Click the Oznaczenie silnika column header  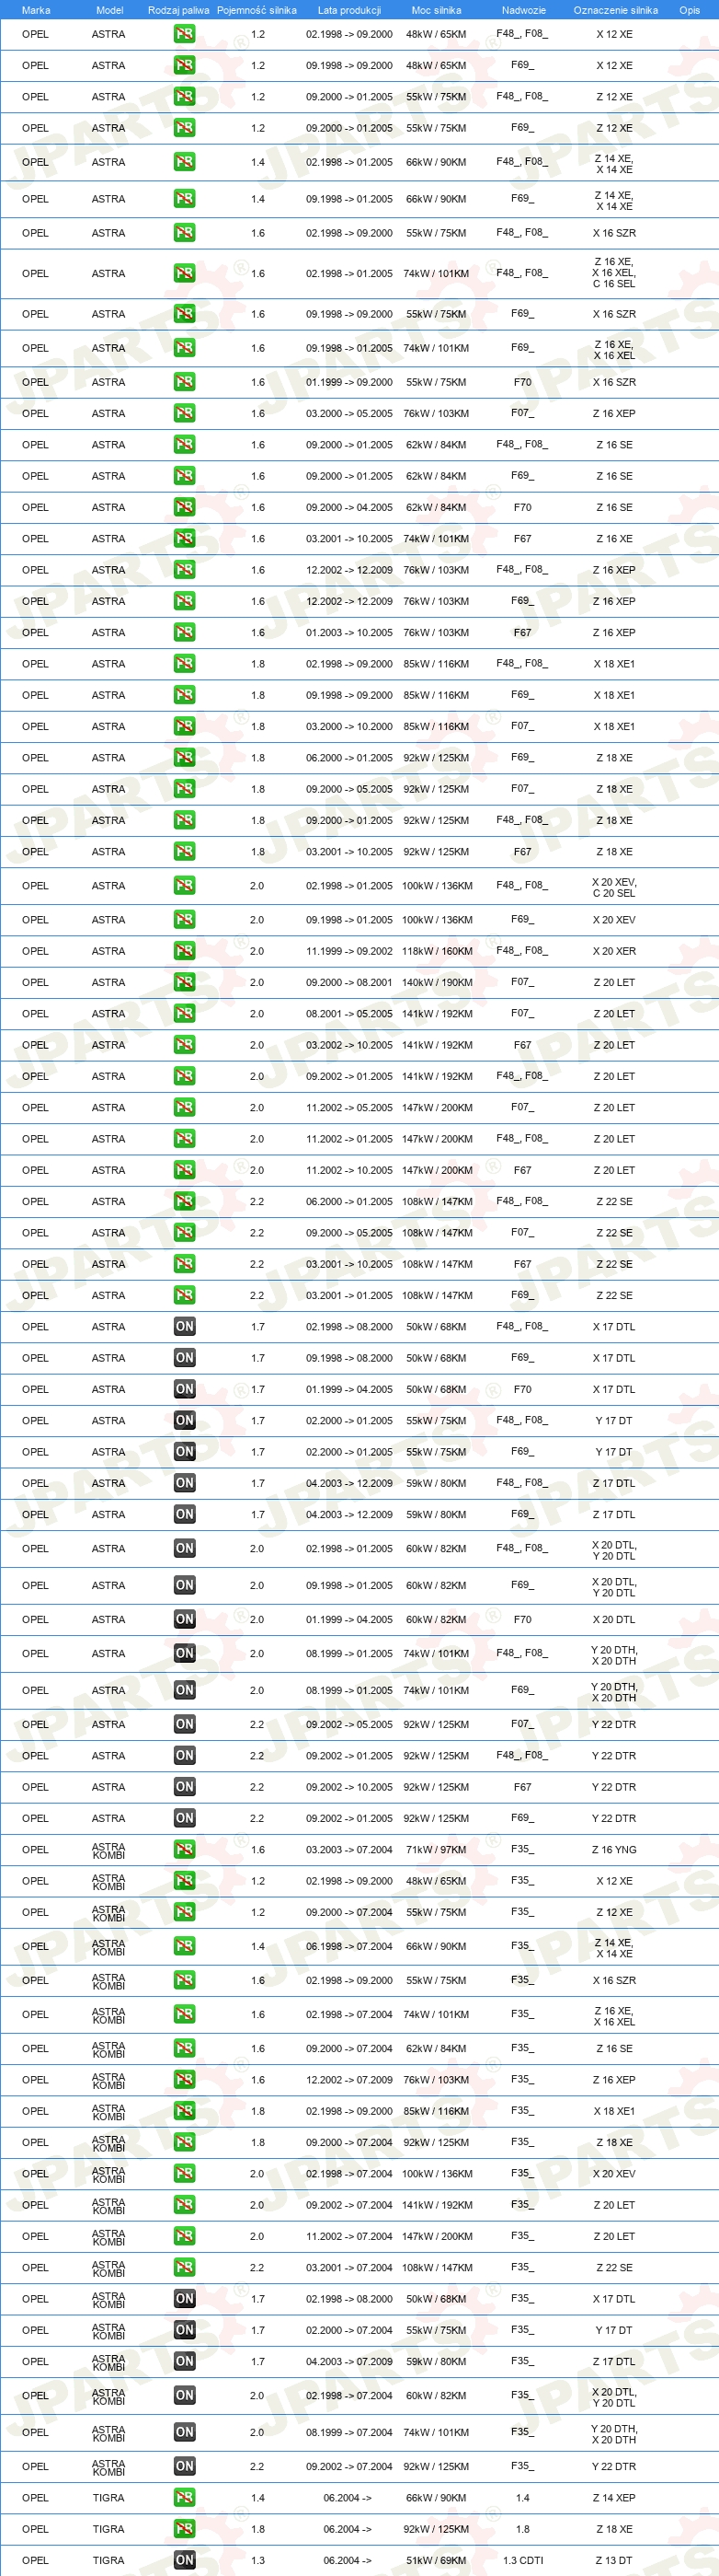[x=615, y=10]
